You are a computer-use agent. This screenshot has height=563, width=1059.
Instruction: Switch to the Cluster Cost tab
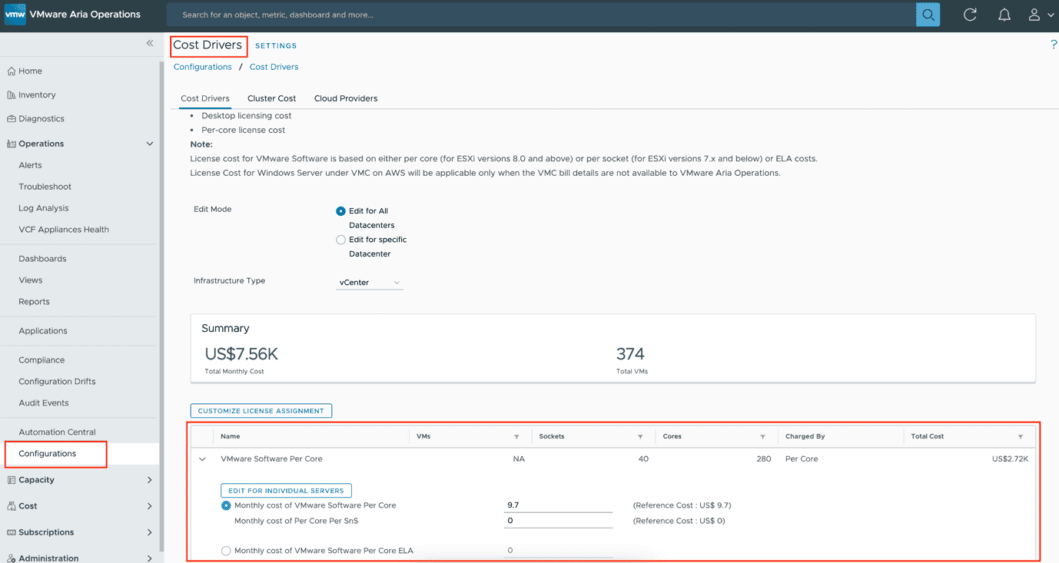click(271, 98)
